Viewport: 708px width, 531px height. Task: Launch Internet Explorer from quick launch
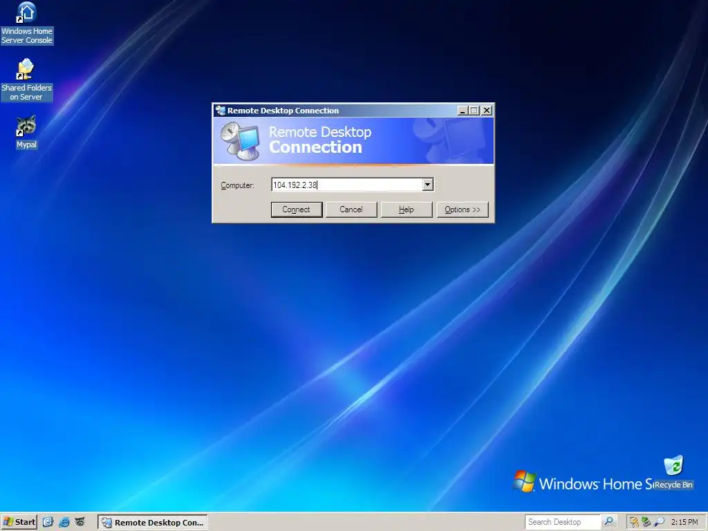pyautogui.click(x=64, y=522)
